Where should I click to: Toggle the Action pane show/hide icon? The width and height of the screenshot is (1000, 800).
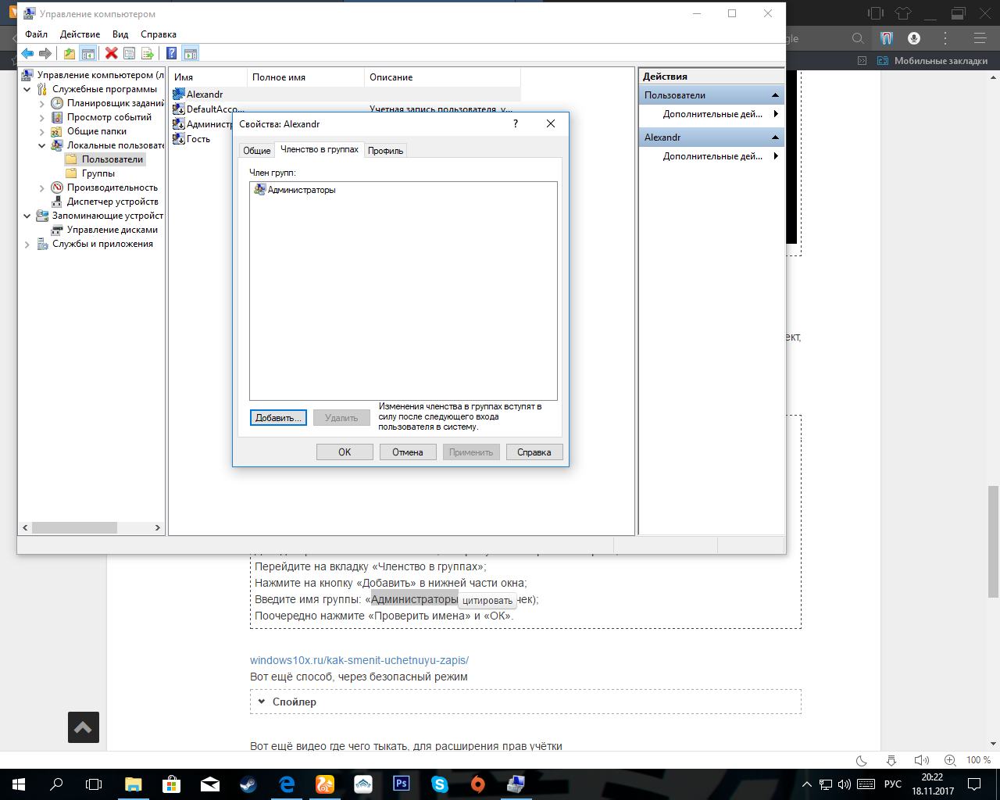(x=191, y=54)
